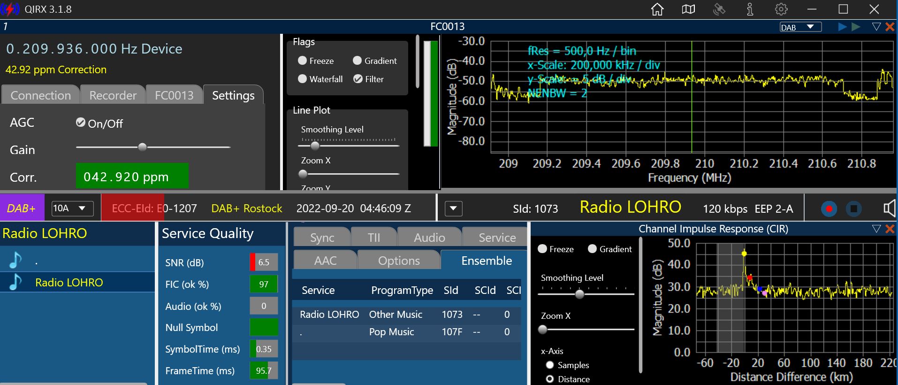Select Radio LOHRO in the service list
Screen dimensions: 898x385
click(69, 283)
